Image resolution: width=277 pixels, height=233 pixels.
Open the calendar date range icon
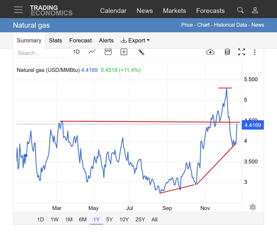click(x=108, y=52)
